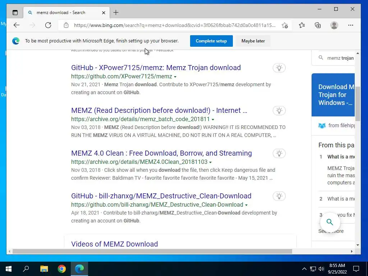Click the scroll down arrow
Screen dimensions: 368x276
pyautogui.click(x=358, y=245)
